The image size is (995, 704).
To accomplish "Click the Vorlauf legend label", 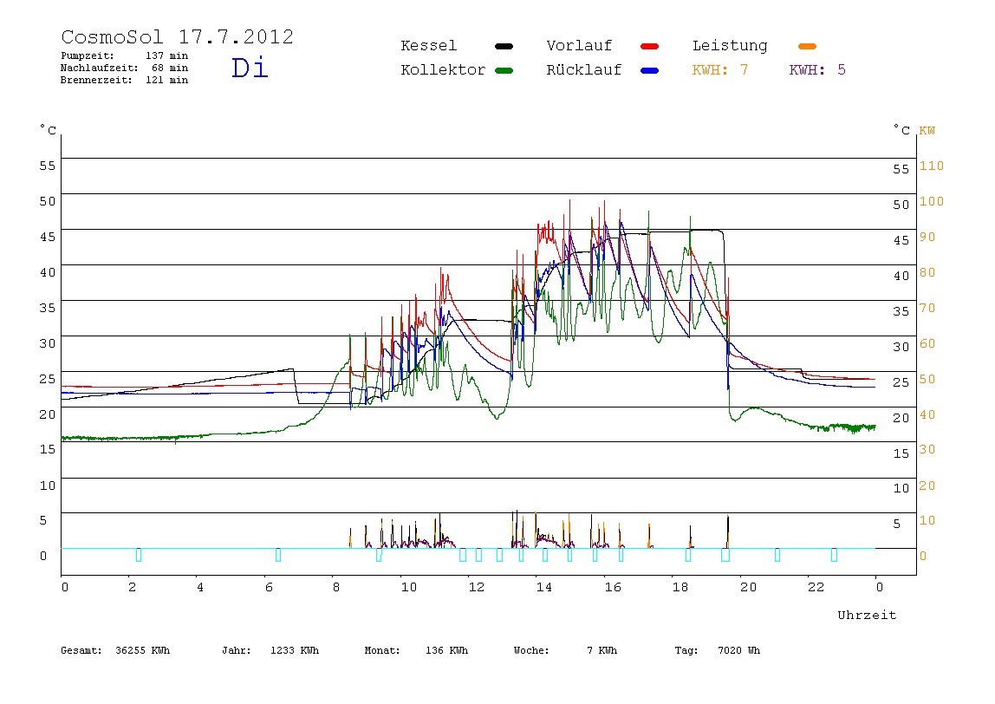I will click(x=579, y=46).
